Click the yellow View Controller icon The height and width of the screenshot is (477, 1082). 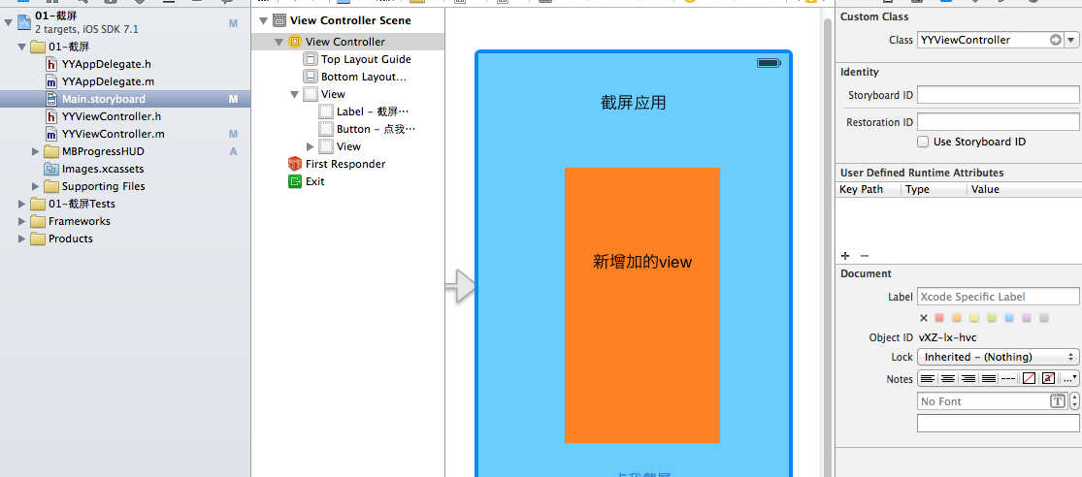coord(295,42)
